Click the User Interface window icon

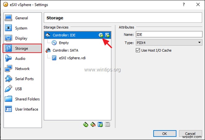pyautogui.click(x=8, y=109)
